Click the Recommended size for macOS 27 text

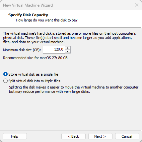pos(35,58)
